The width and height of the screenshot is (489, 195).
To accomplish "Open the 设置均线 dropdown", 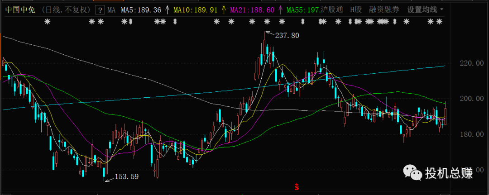I will (x=425, y=9).
